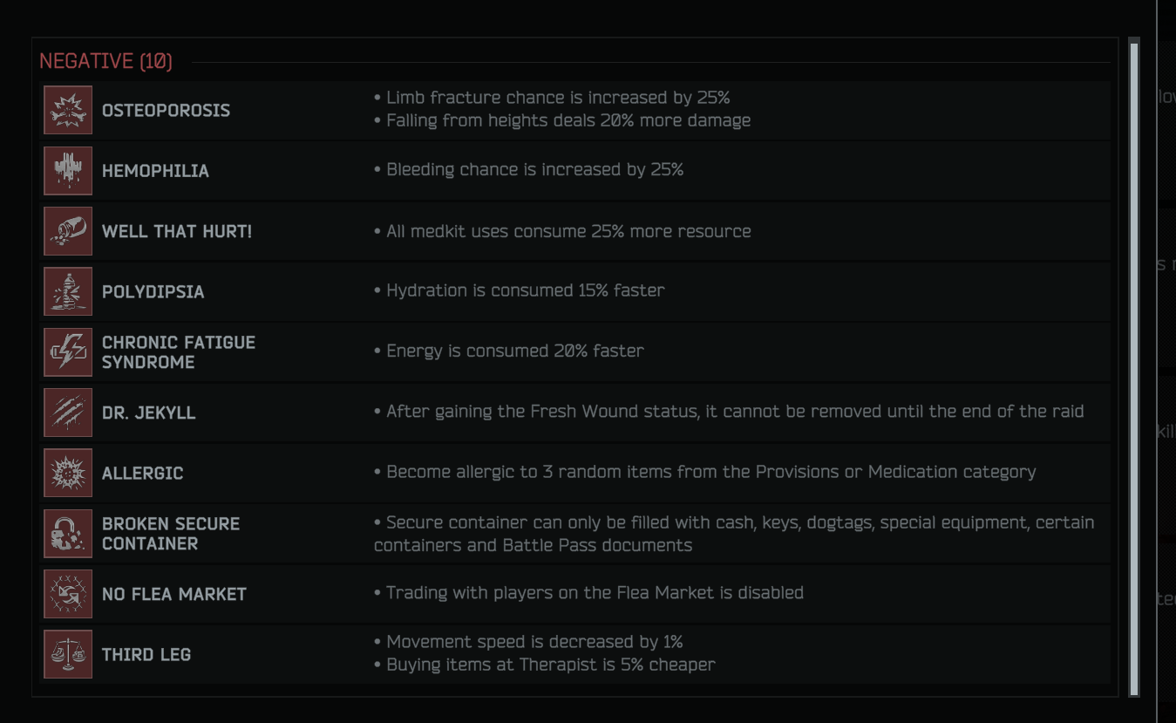Select the OSTEOPOROSIS title text

pos(167,111)
